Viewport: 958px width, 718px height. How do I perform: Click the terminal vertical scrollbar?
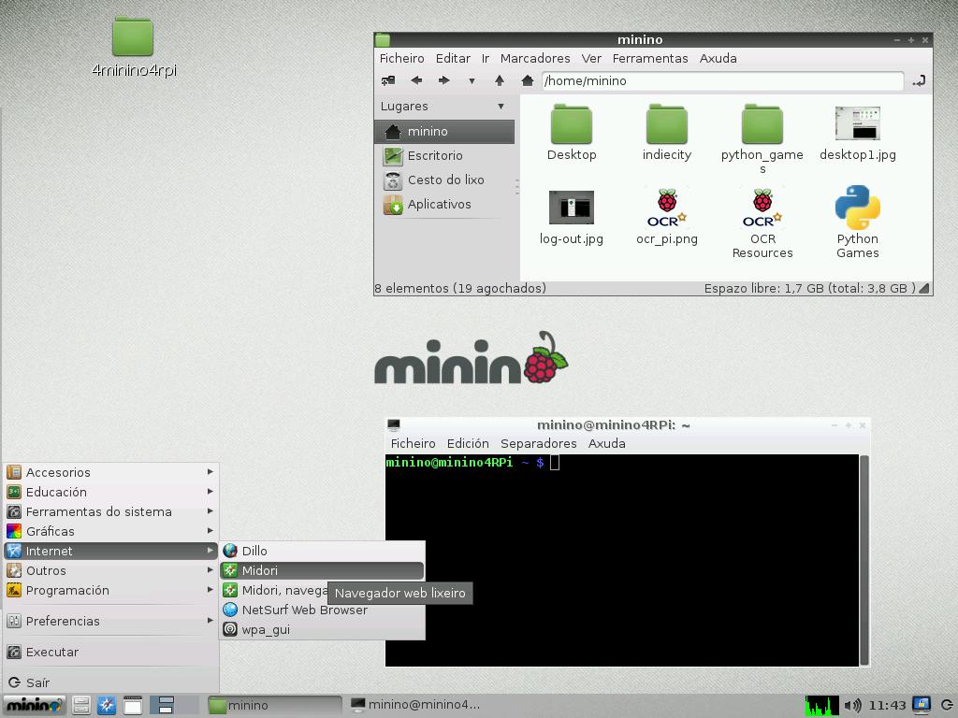(x=864, y=560)
